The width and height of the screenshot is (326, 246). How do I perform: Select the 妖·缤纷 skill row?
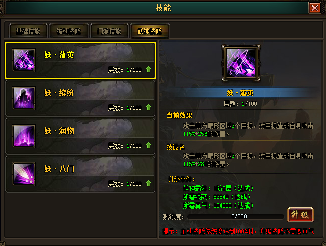pos(80,98)
